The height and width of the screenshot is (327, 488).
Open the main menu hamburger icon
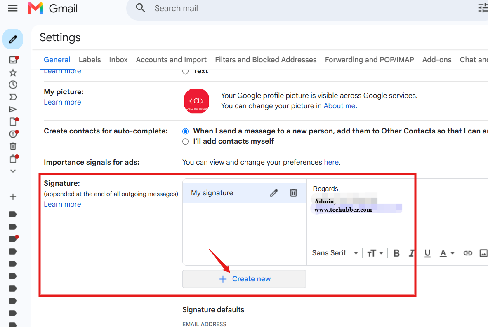13,8
